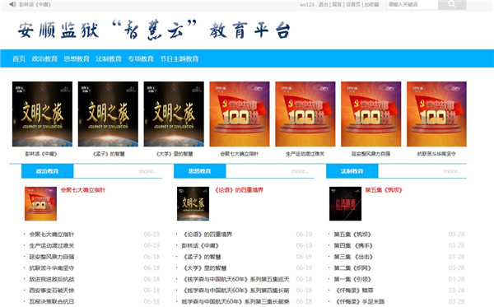
Task: Expand more in 法制教育 section
Action: 452,171
